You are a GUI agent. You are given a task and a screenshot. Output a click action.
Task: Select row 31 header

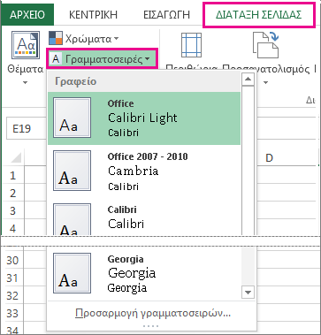coord(12,278)
